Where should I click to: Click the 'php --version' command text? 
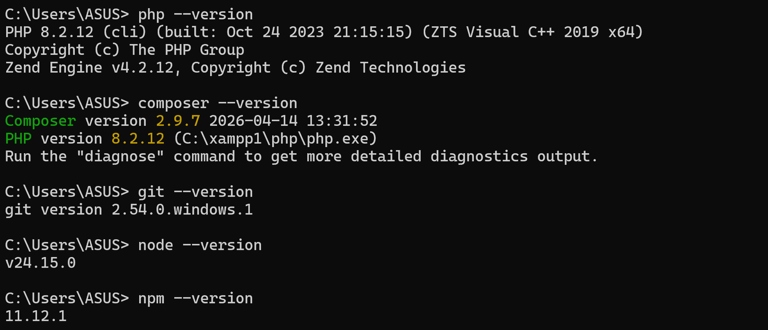click(195, 14)
